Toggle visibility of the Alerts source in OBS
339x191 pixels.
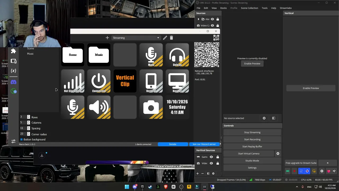[212, 19]
